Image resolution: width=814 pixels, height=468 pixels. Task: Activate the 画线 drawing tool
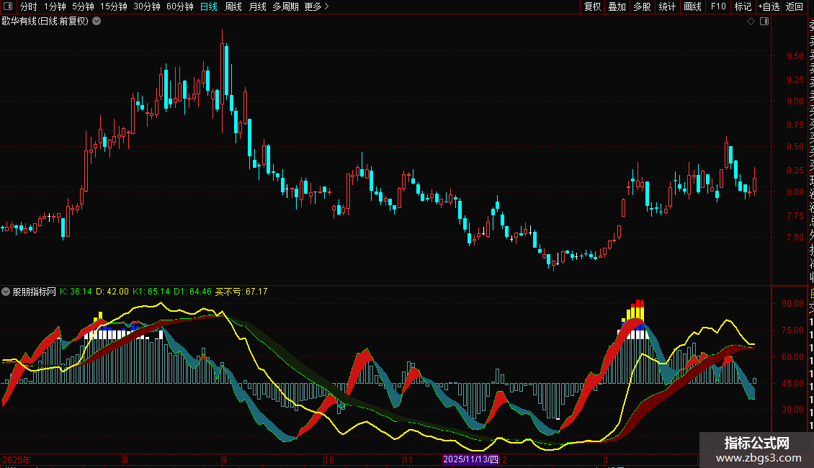692,6
